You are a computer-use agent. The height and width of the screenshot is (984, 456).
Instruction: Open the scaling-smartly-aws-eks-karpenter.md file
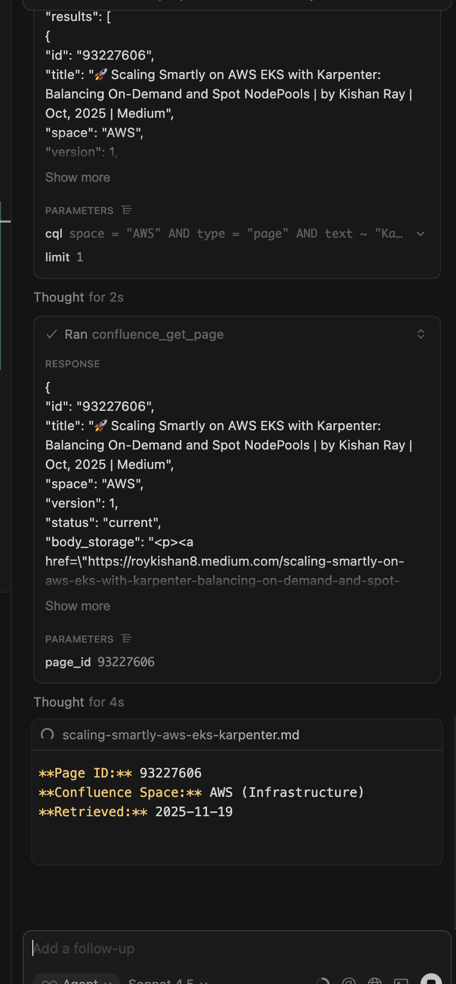point(181,735)
